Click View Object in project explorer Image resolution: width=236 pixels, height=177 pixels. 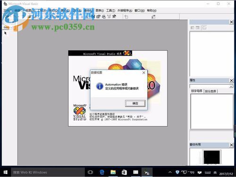(x=198, y=28)
